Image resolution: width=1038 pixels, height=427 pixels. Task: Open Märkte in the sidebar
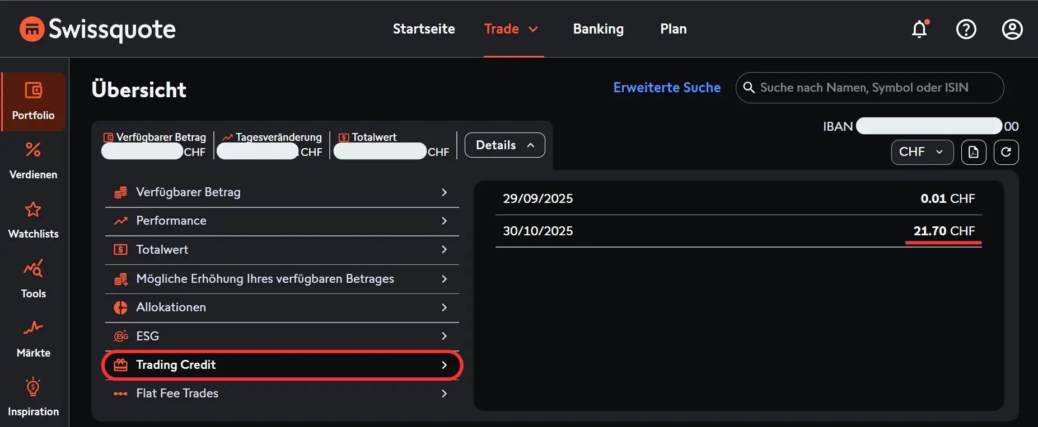(x=34, y=339)
